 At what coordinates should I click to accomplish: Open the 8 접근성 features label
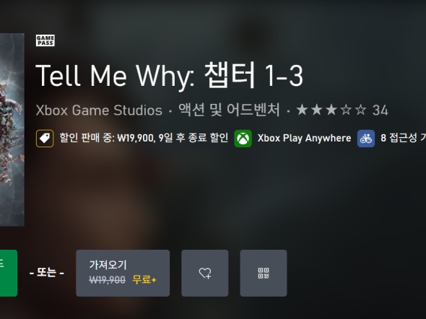coord(403,138)
